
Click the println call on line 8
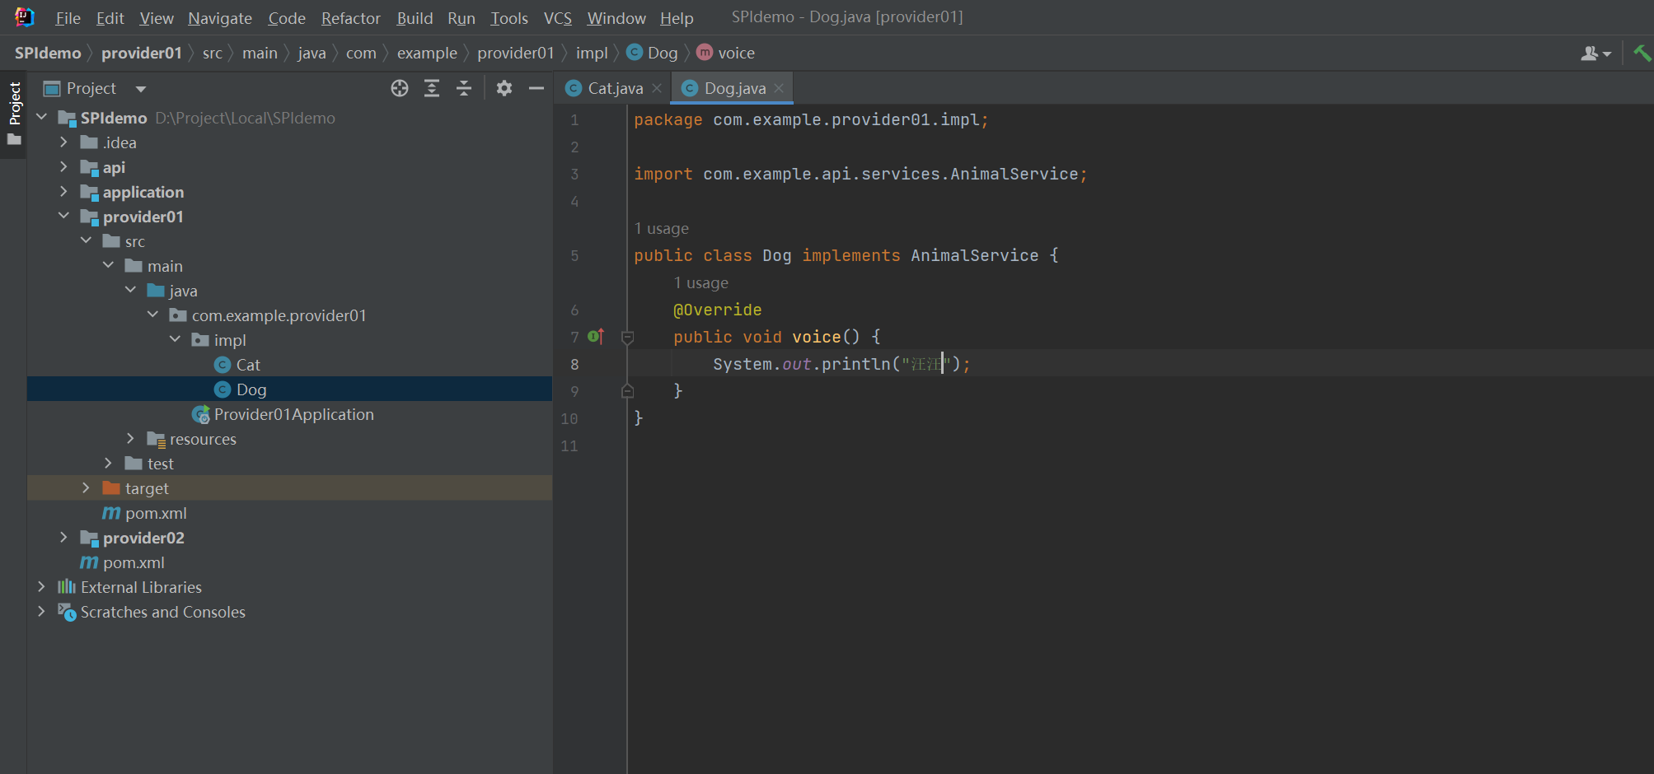coord(855,364)
